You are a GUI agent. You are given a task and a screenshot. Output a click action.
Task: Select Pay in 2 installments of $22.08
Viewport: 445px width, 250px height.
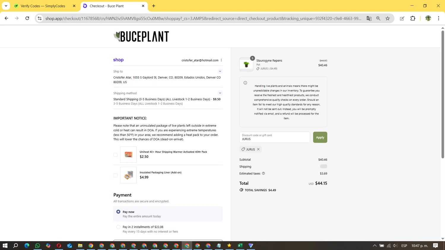point(118,227)
